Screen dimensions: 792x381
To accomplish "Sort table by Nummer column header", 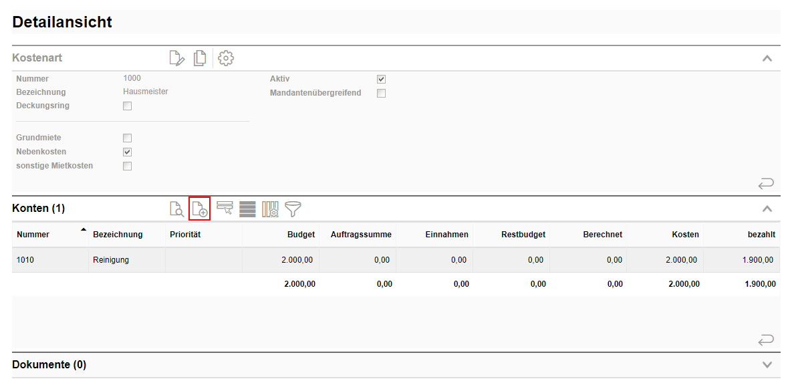I will click(33, 235).
